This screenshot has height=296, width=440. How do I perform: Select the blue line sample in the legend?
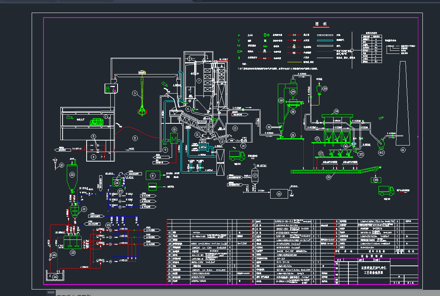294,58
